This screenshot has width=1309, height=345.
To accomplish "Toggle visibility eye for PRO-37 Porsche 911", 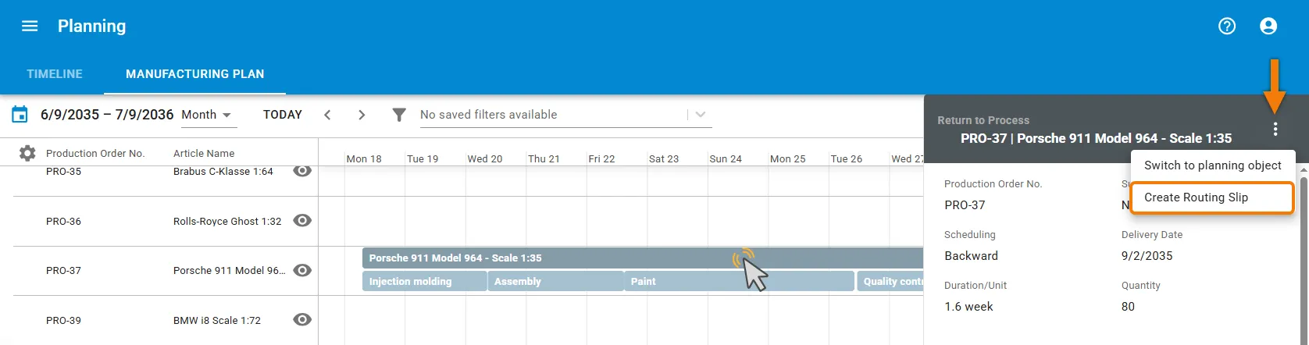I will click(302, 270).
